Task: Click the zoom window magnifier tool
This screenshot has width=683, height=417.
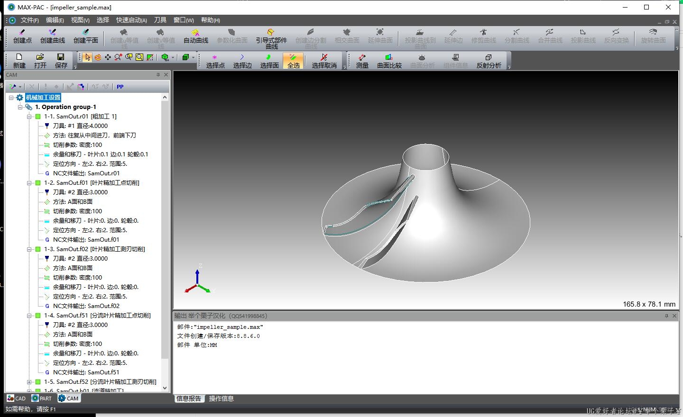Action: [129, 57]
